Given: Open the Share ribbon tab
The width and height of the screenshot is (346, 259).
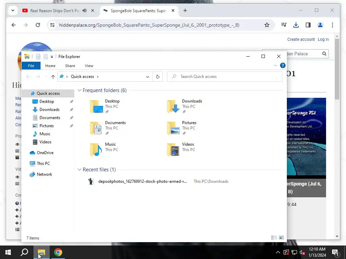Looking at the screenshot, I should pyautogui.click(x=70, y=66).
